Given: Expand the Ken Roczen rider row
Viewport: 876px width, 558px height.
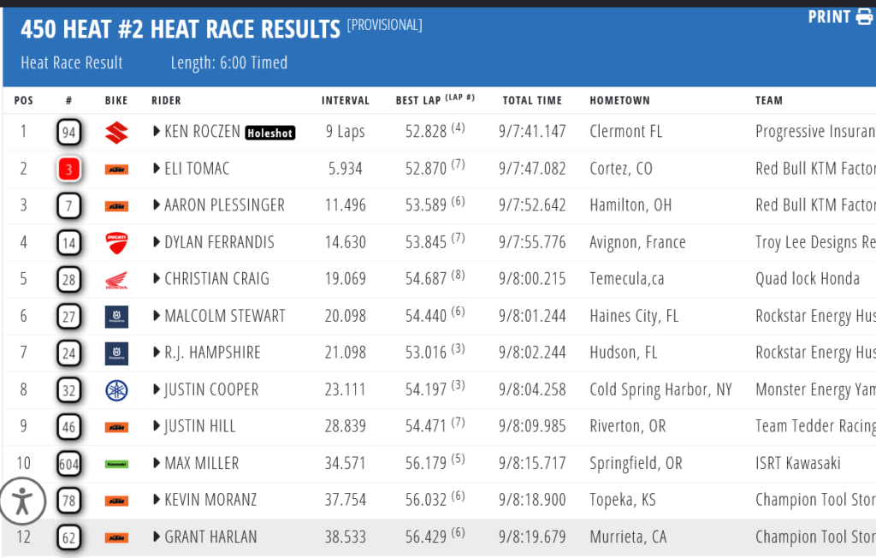Looking at the screenshot, I should click(157, 132).
